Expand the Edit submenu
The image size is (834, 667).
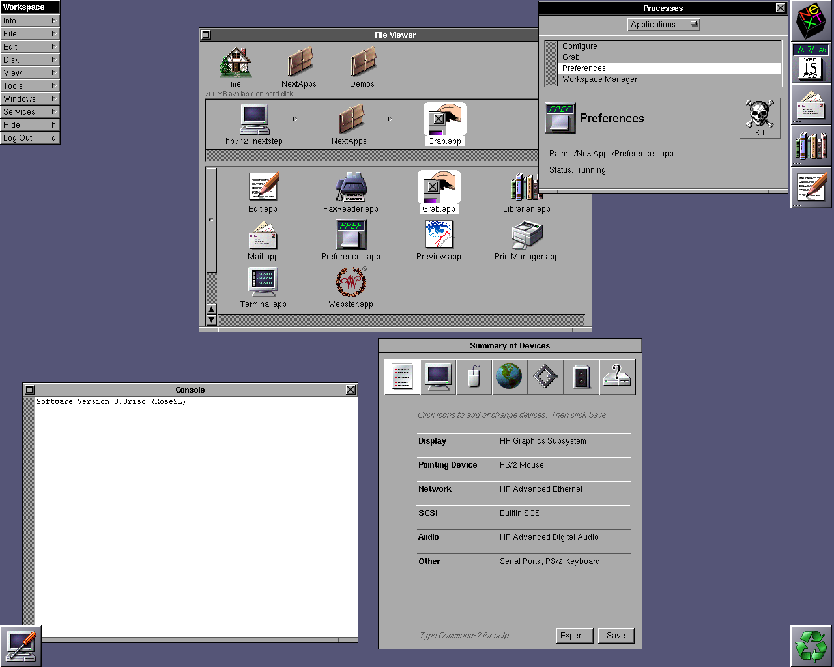[30, 47]
